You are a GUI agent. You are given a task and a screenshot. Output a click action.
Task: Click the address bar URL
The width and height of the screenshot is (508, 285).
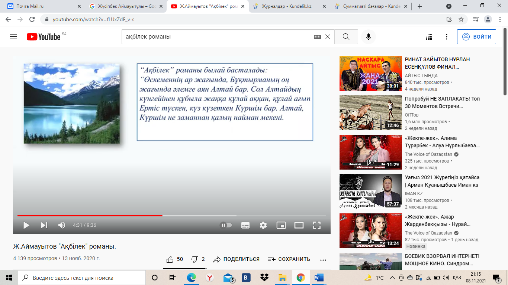(93, 19)
